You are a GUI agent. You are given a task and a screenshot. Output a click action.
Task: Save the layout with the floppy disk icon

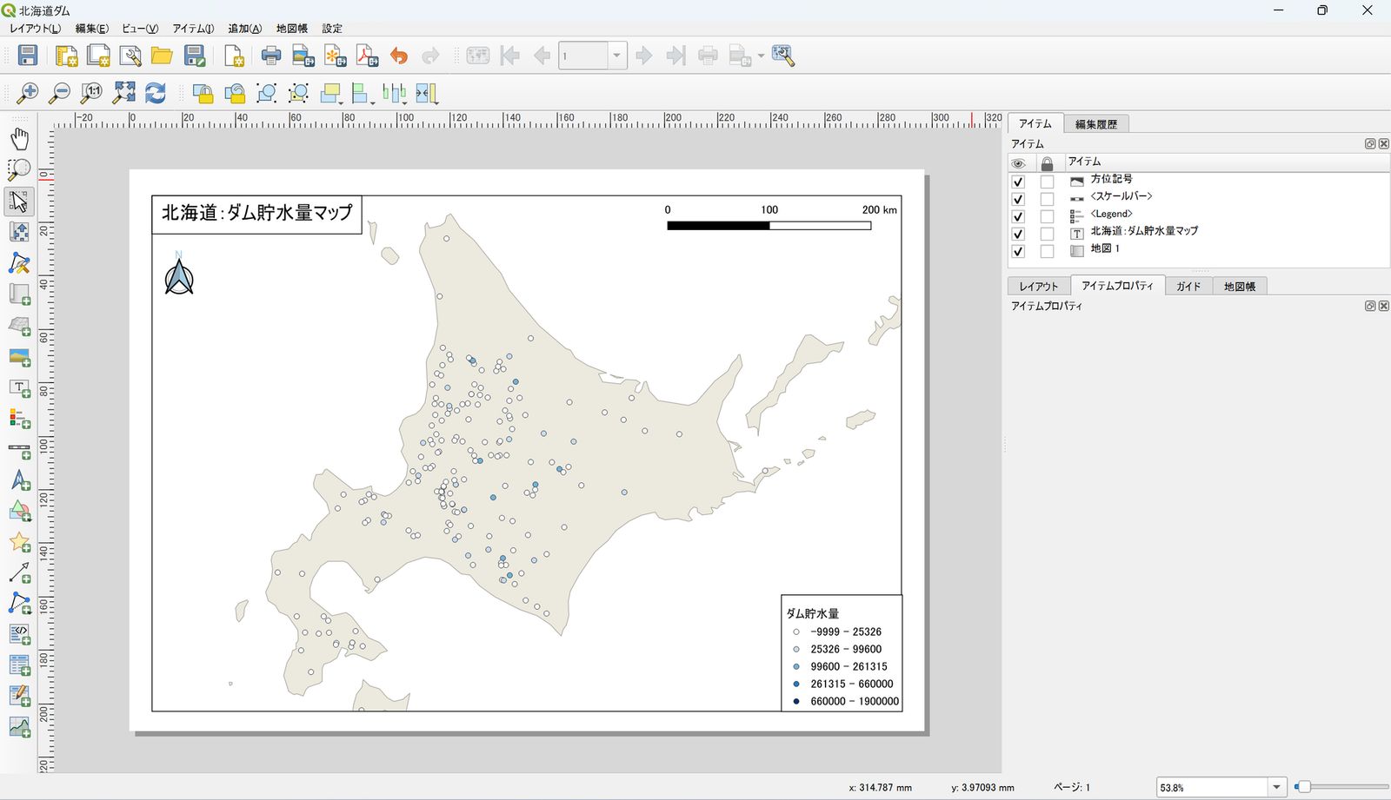coord(28,56)
